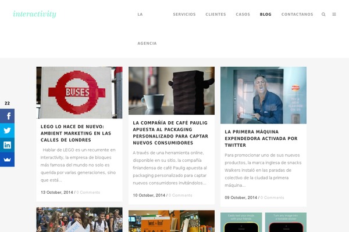This screenshot has height=232, width=349.
Task: Open La compañía de café Paulig title
Action: point(170,133)
